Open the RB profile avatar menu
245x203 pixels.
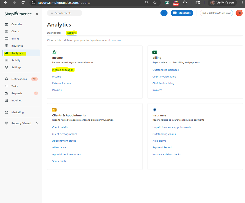[239, 13]
